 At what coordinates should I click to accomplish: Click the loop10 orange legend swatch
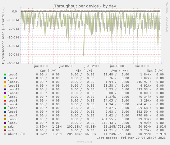point(5,82)
